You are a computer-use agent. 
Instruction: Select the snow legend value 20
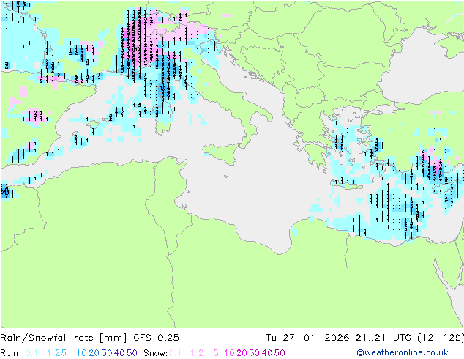click(242, 353)
